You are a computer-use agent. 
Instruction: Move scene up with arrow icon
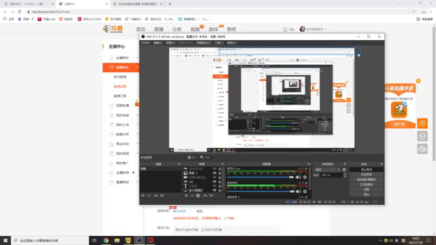(x=156, y=195)
